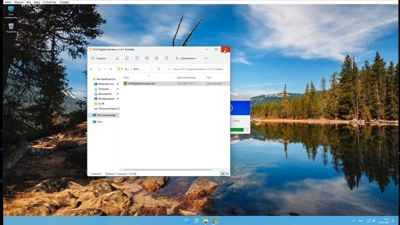This screenshot has width=400, height=225.
Task: Show hidden tray icons chevron
Action: 354,221
